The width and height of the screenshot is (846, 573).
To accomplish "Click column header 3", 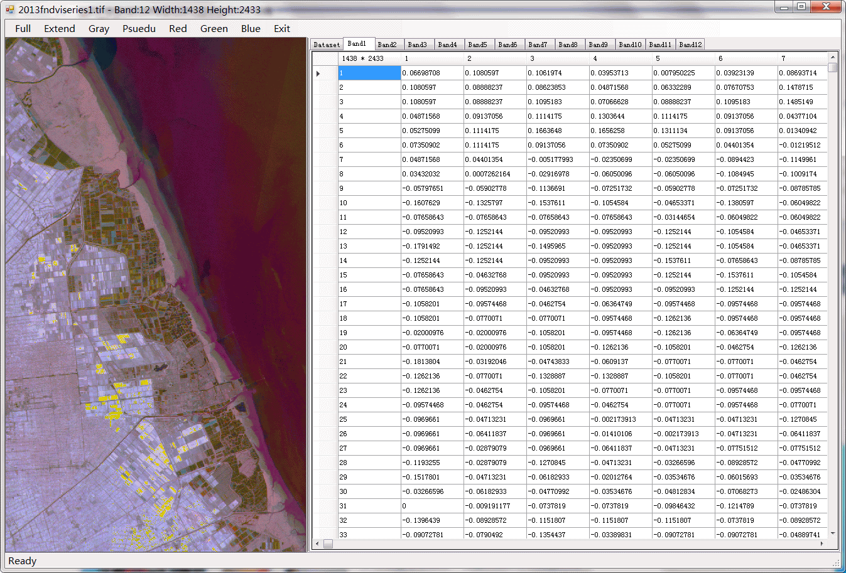I will [558, 58].
